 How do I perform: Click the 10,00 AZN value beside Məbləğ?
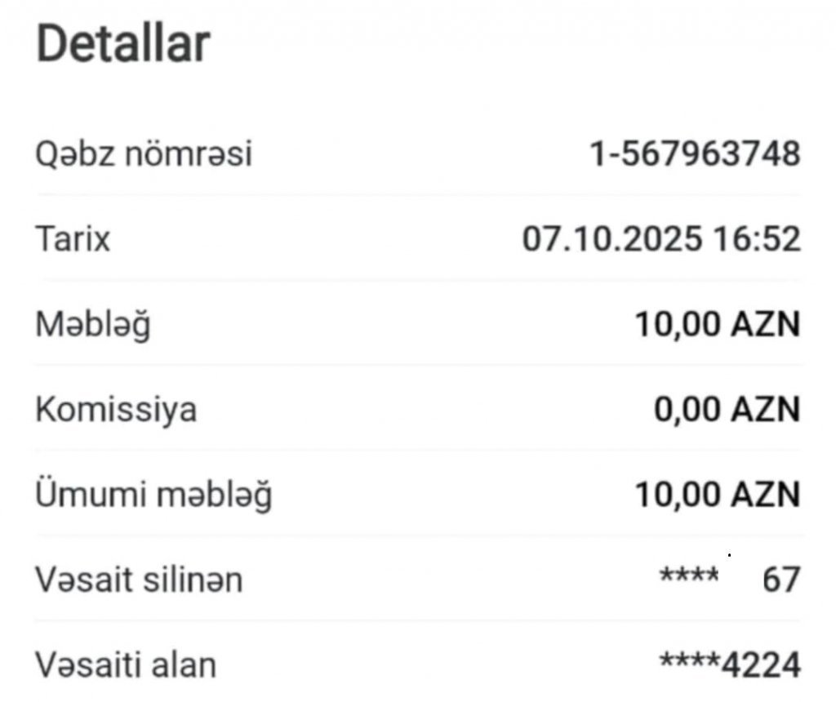[718, 325]
